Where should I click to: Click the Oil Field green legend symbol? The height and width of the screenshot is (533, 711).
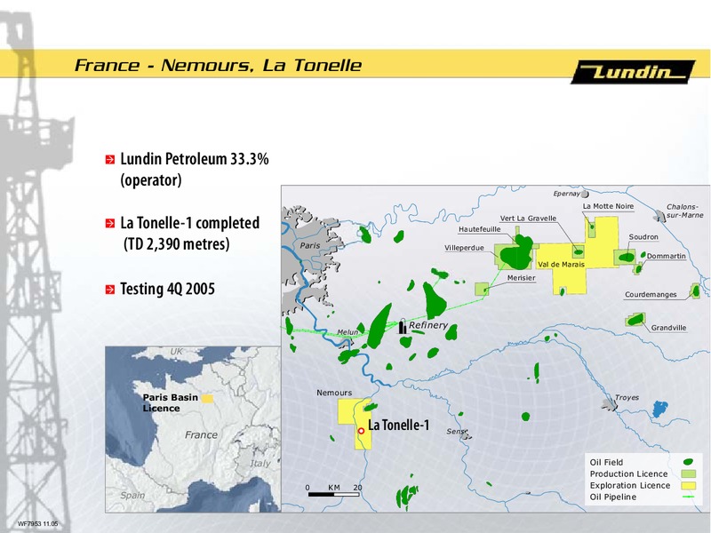(x=688, y=462)
